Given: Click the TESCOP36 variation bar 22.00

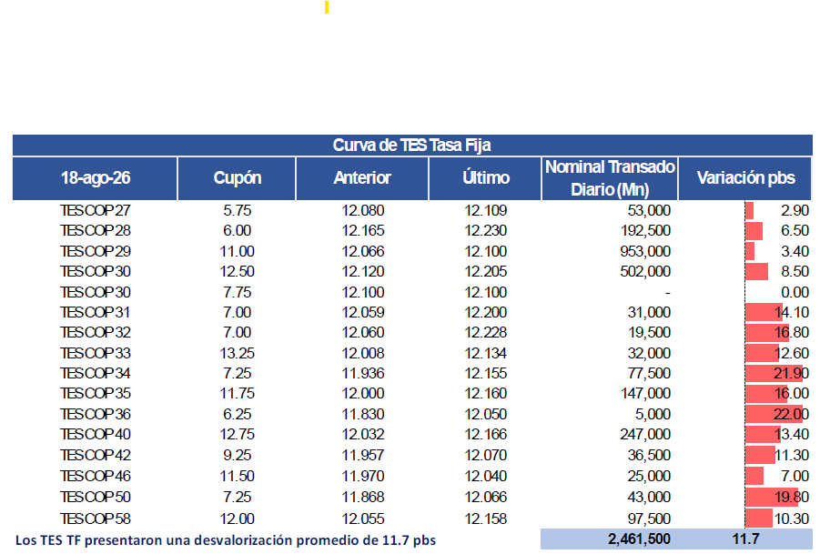Looking at the screenshot, I should tap(774, 414).
